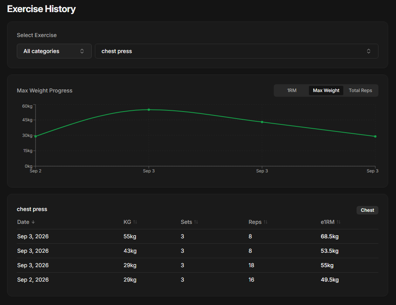The image size is (396, 305).
Task: Click the 49.5kg e1RM value
Action: (x=330, y=280)
